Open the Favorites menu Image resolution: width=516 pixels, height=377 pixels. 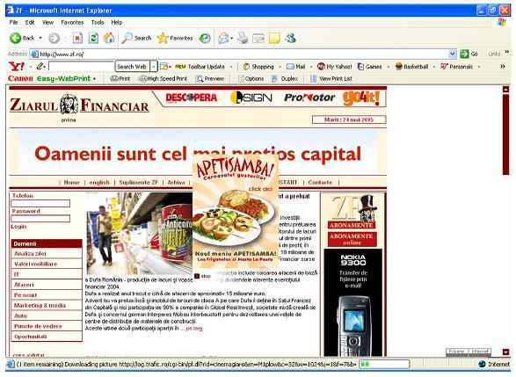[x=72, y=22]
